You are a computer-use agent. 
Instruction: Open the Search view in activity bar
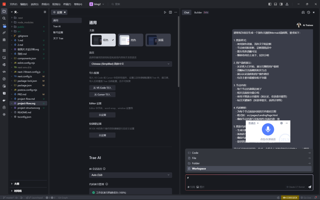4,18
